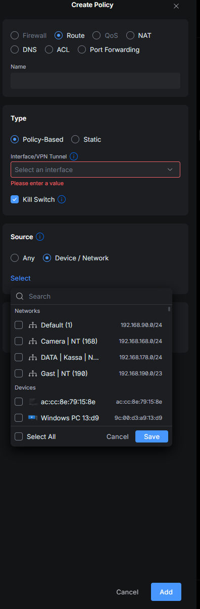The height and width of the screenshot is (609, 200).
Task: Click network icon beside Gast | NT
Action: pos(33,373)
